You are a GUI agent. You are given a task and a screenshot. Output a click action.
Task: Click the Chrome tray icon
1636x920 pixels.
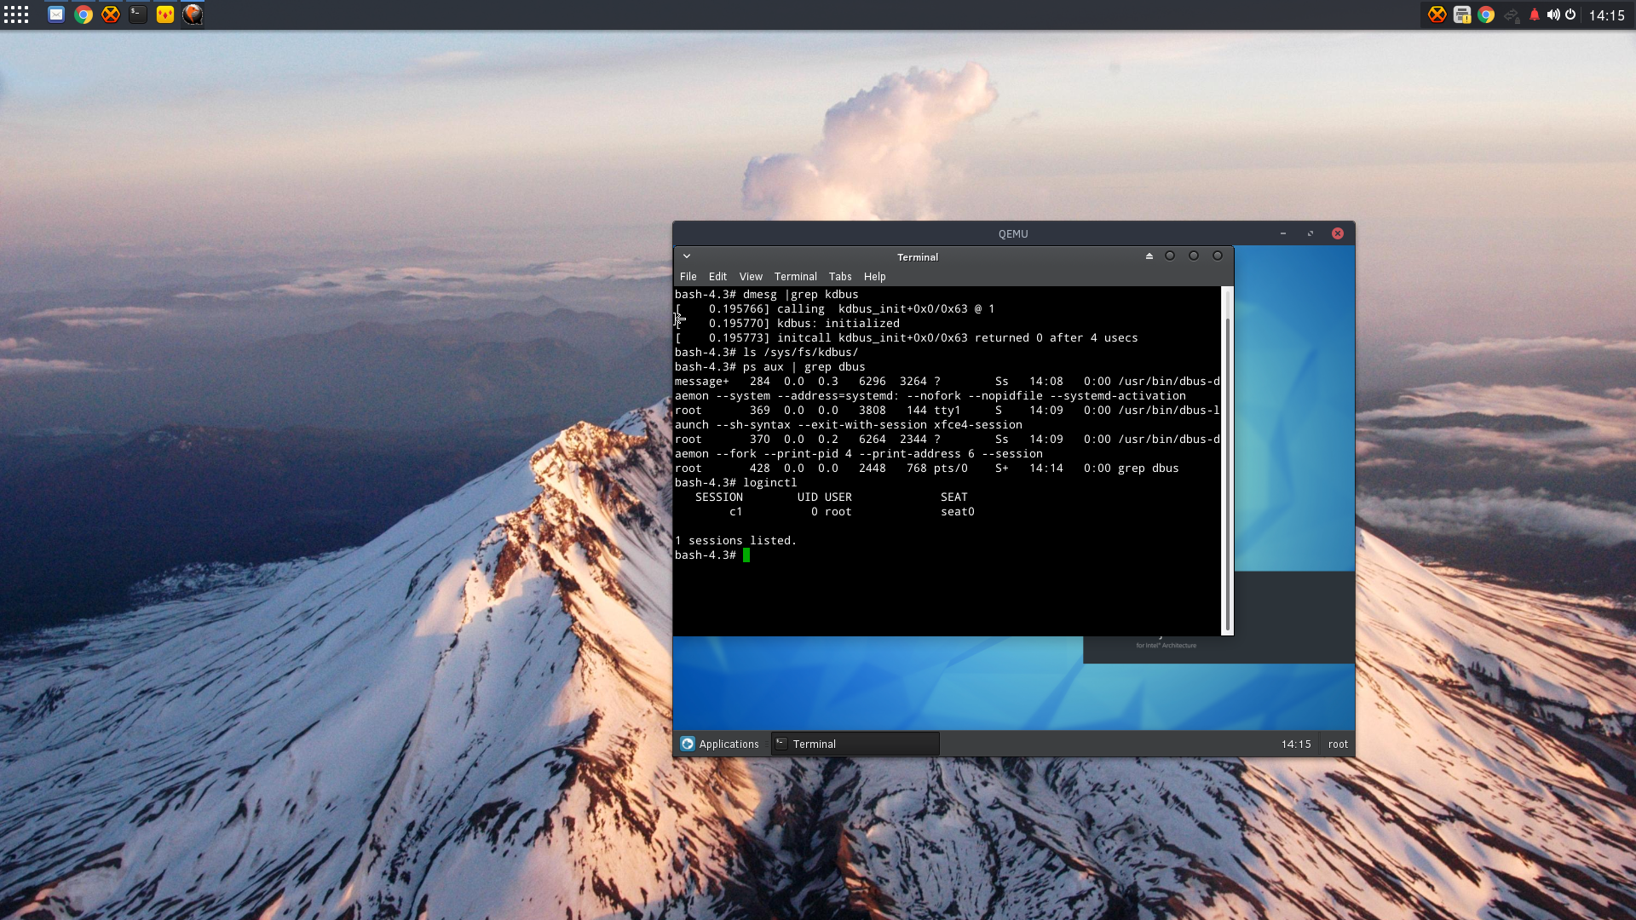(1486, 14)
